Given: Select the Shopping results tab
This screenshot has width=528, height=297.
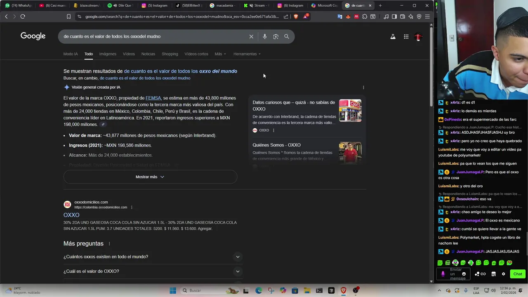Looking at the screenshot, I should point(170,54).
